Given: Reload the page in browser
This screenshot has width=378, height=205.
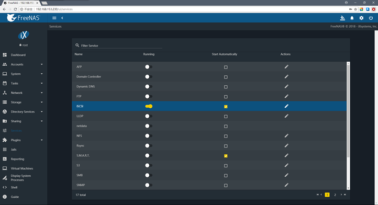Looking at the screenshot, I should pos(15,9).
